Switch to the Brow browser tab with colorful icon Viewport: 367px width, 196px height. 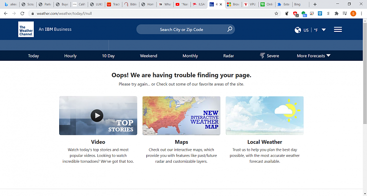pyautogui.click(x=233, y=4)
